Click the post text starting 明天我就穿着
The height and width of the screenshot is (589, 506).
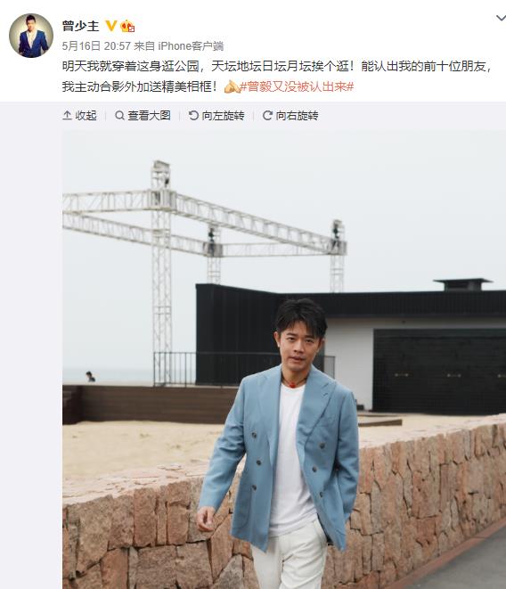(x=277, y=77)
